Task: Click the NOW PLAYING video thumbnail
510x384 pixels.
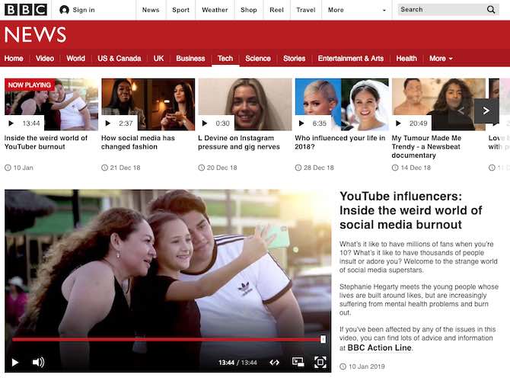Action: pos(51,104)
